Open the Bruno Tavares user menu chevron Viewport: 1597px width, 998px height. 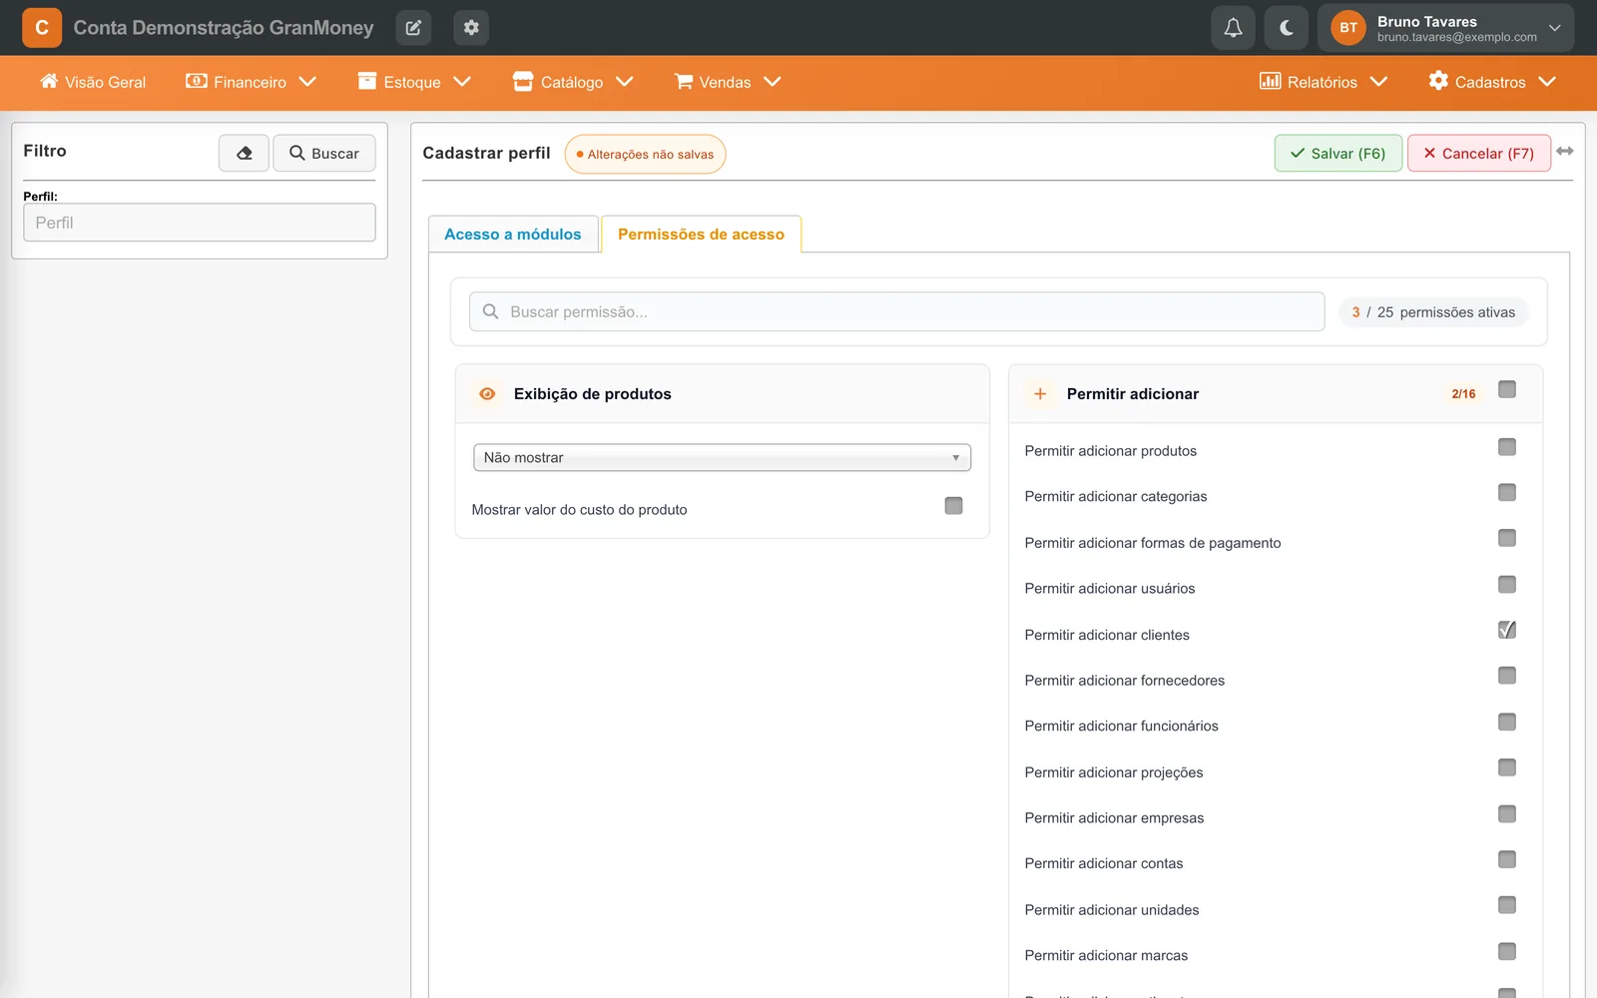pyautogui.click(x=1554, y=28)
